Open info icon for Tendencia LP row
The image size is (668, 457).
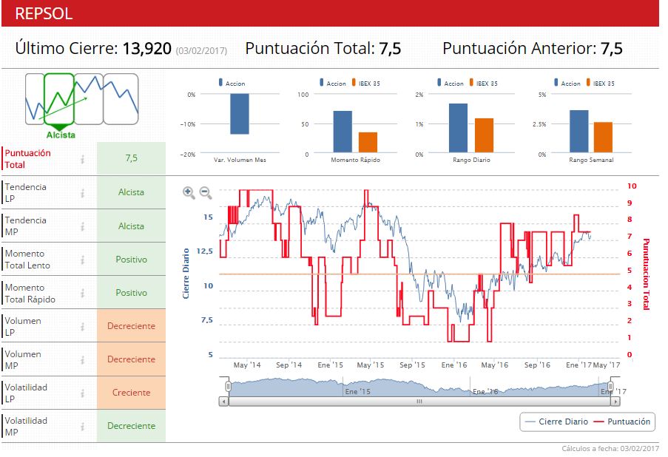[x=83, y=193]
